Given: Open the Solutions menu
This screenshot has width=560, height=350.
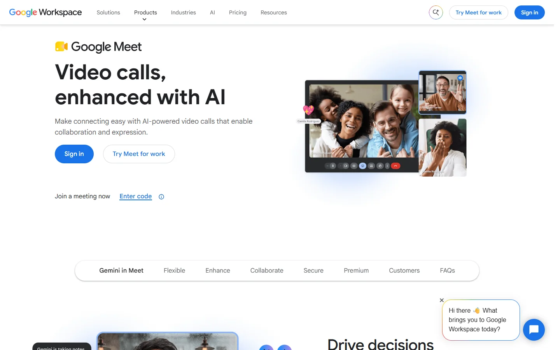Looking at the screenshot, I should (x=108, y=12).
